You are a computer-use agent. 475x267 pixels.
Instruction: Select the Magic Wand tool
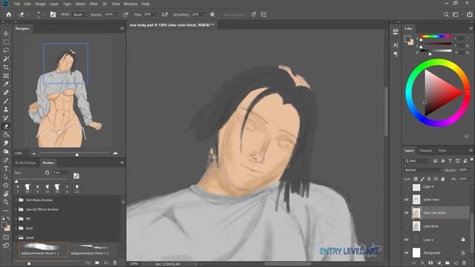[6, 59]
